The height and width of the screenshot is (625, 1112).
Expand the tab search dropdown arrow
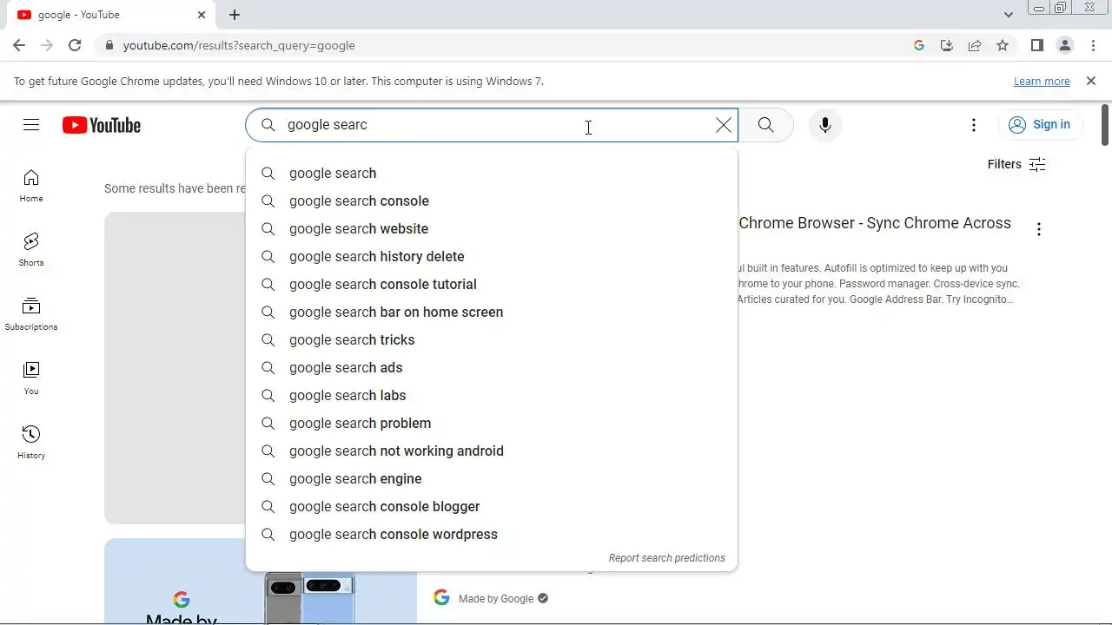1008,15
